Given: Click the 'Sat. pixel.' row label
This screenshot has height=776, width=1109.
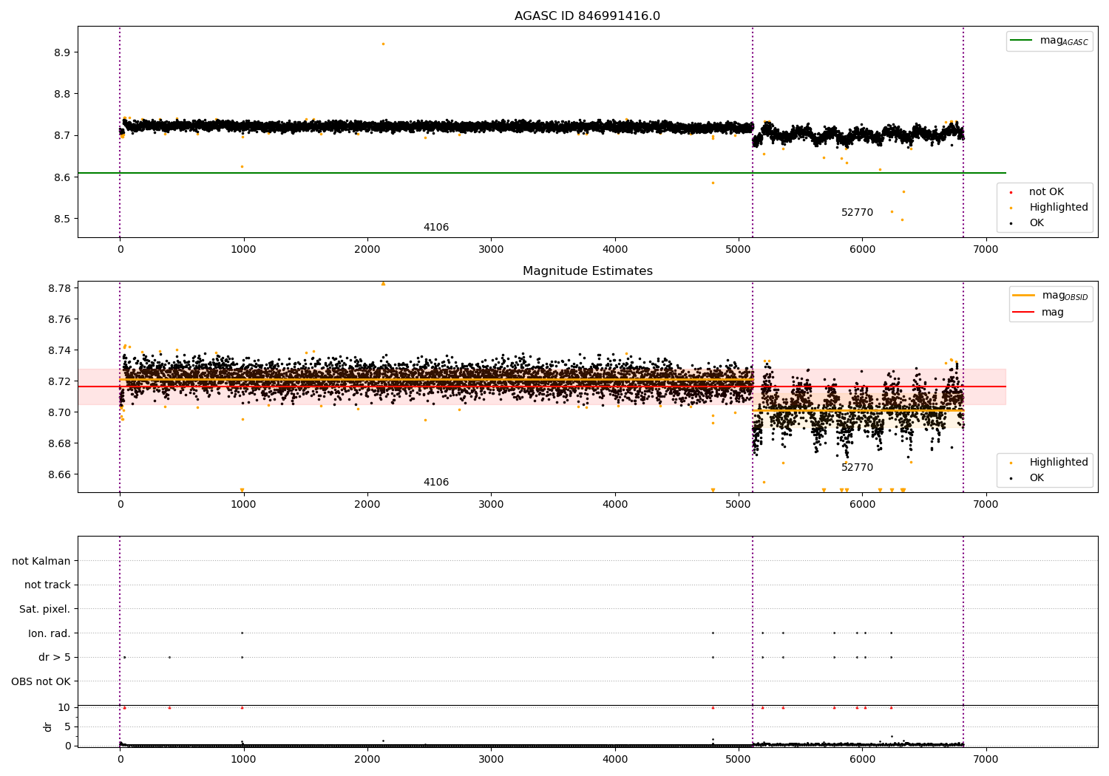Looking at the screenshot, I should [x=44, y=610].
